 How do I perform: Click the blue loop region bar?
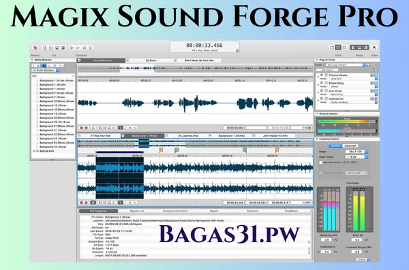120,152
